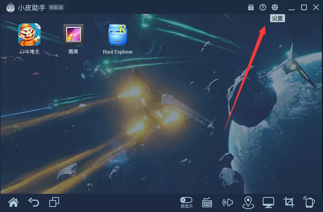Open the virtual location pin icon
The image size is (323, 212).
pos(248,203)
